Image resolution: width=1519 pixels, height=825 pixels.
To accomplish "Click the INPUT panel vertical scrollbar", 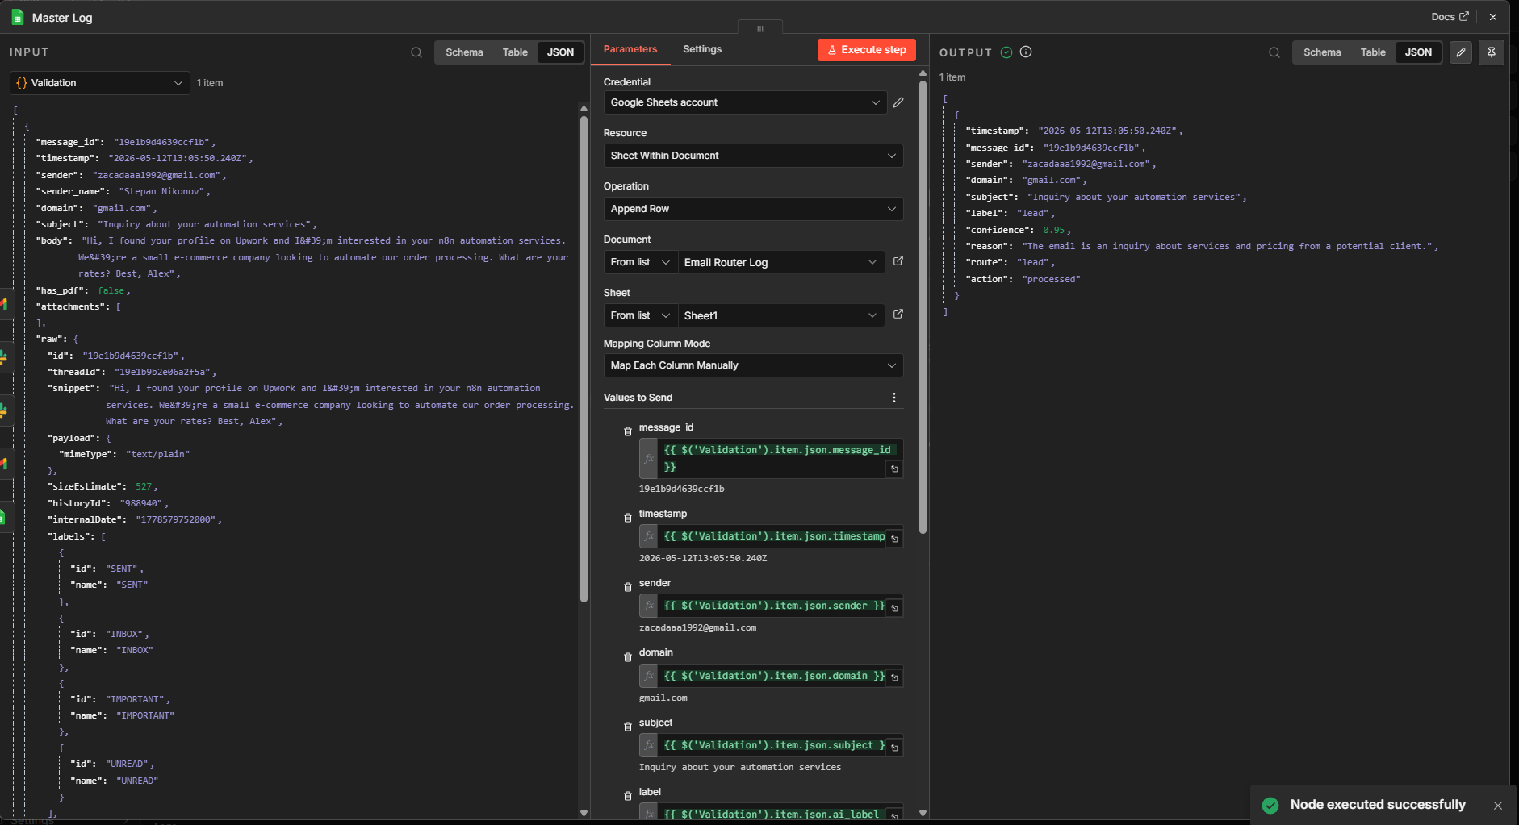I will click(584, 359).
